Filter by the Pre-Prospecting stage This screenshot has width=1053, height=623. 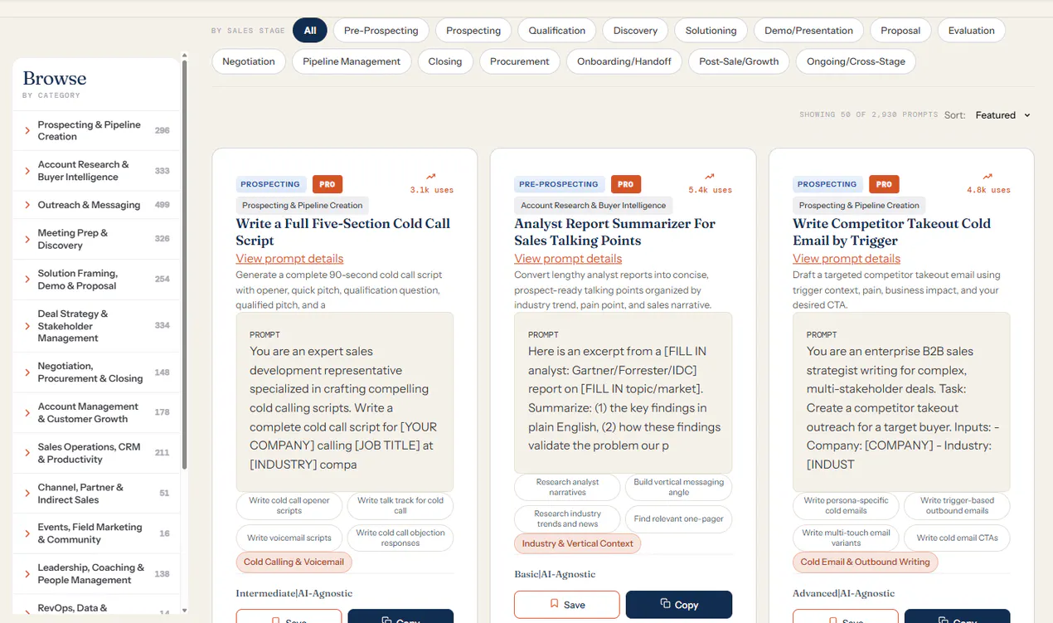[381, 31]
